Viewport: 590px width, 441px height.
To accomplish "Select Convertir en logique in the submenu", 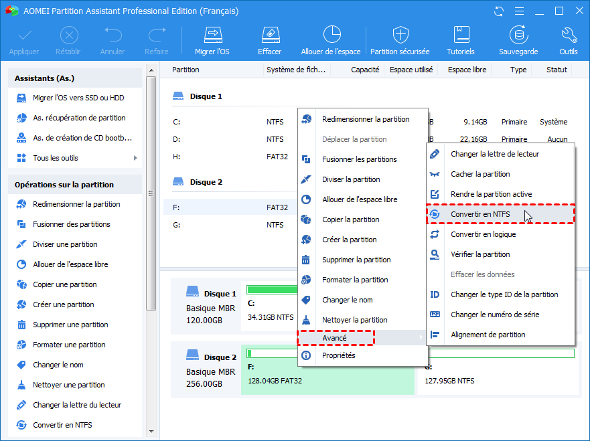I will pyautogui.click(x=500, y=234).
